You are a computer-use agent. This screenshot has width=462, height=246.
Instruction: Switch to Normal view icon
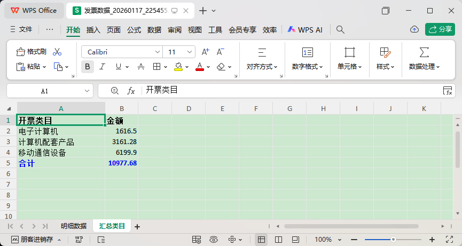(261, 240)
